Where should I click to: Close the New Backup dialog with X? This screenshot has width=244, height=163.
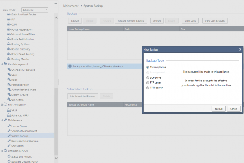(240, 49)
